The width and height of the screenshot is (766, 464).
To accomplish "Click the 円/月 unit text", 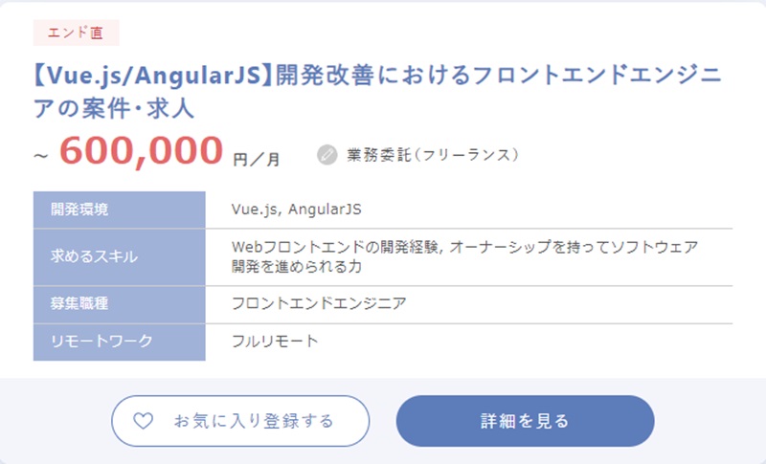I will (257, 159).
